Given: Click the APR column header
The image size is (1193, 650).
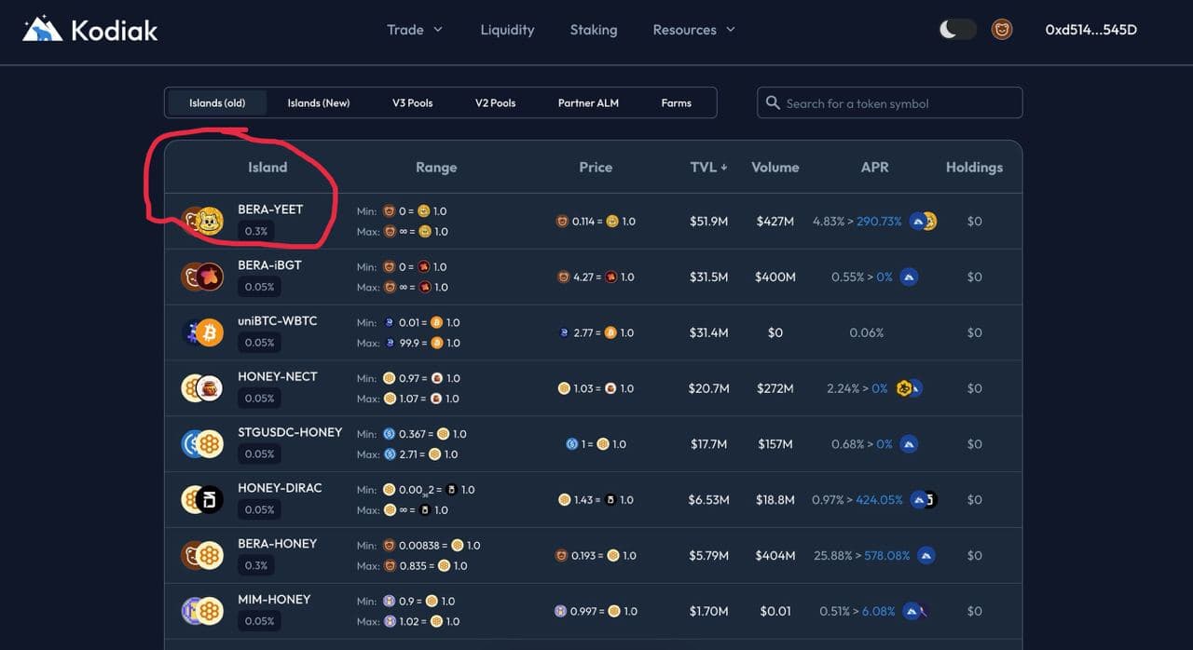Looking at the screenshot, I should tap(874, 167).
